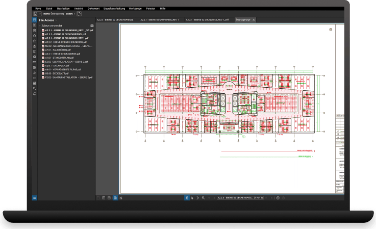Click the page navigation field showing 1 von 1
Screen dimensions: 376x229
(x=240, y=198)
